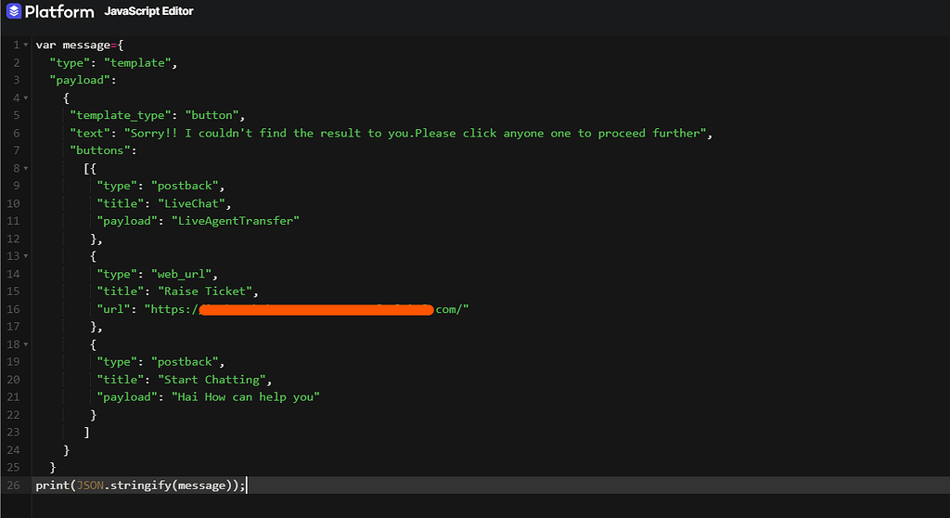Screen dimensions: 950x518
Task: Click the "Sorry!!" text message string
Action: (x=415, y=133)
